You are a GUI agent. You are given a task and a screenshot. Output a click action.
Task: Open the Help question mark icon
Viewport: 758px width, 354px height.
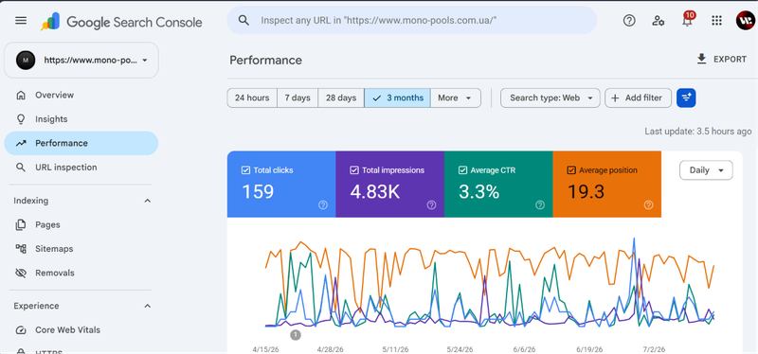coord(629,20)
